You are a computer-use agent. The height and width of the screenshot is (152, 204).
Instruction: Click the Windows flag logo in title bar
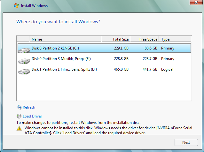(16, 5)
